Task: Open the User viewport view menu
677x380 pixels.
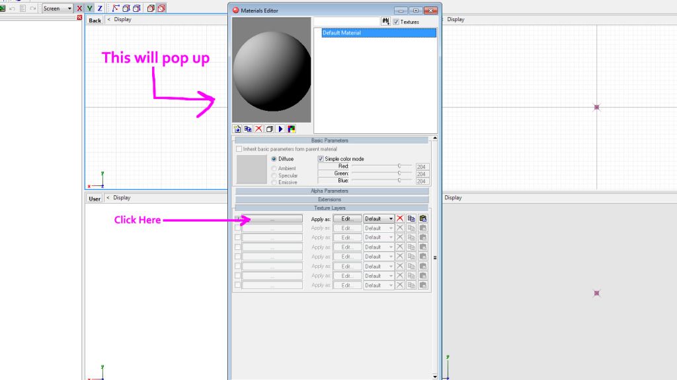Action: pyautogui.click(x=95, y=199)
